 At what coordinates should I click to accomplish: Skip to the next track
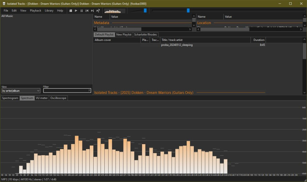tap(92, 11)
